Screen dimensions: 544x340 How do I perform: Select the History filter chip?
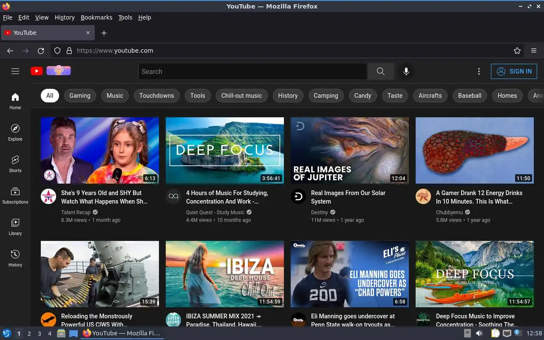pos(288,96)
